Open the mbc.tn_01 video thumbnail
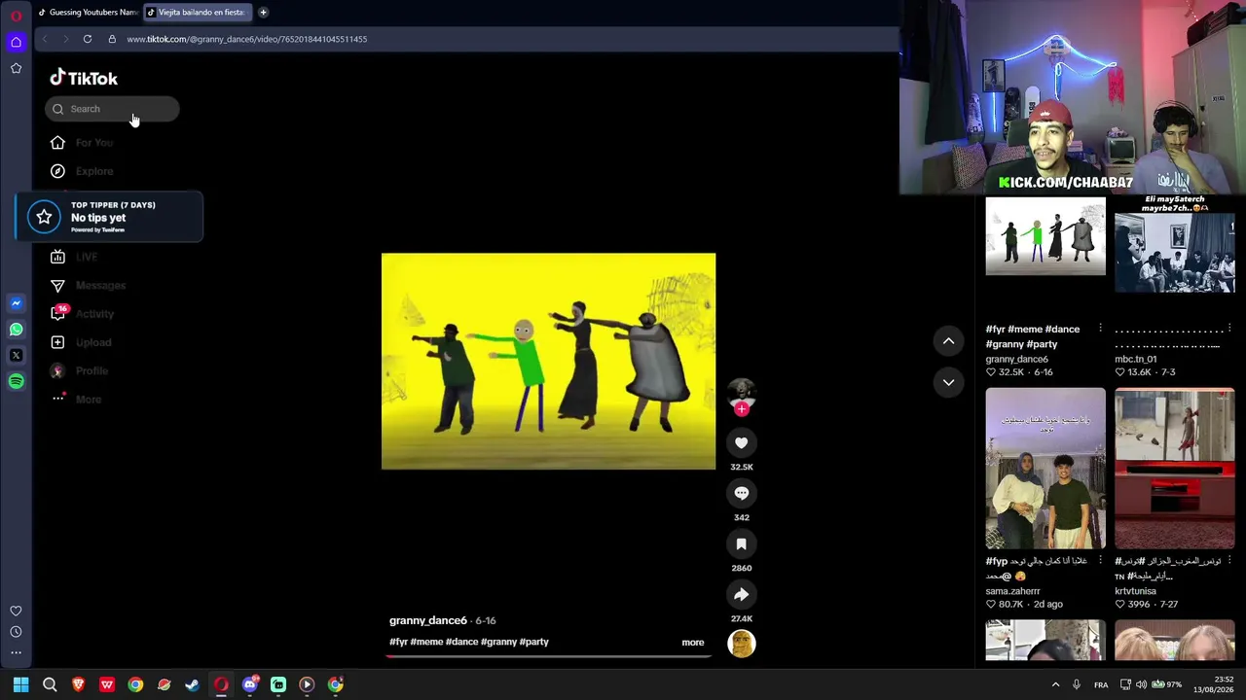Screen dimensions: 1246x700 click(1175, 255)
